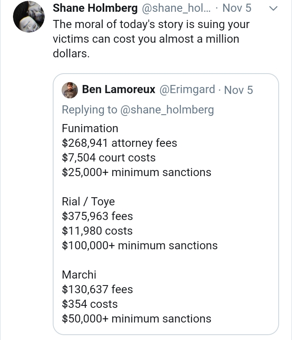Open Shane Holmberg's profile avatar

[29, 17]
